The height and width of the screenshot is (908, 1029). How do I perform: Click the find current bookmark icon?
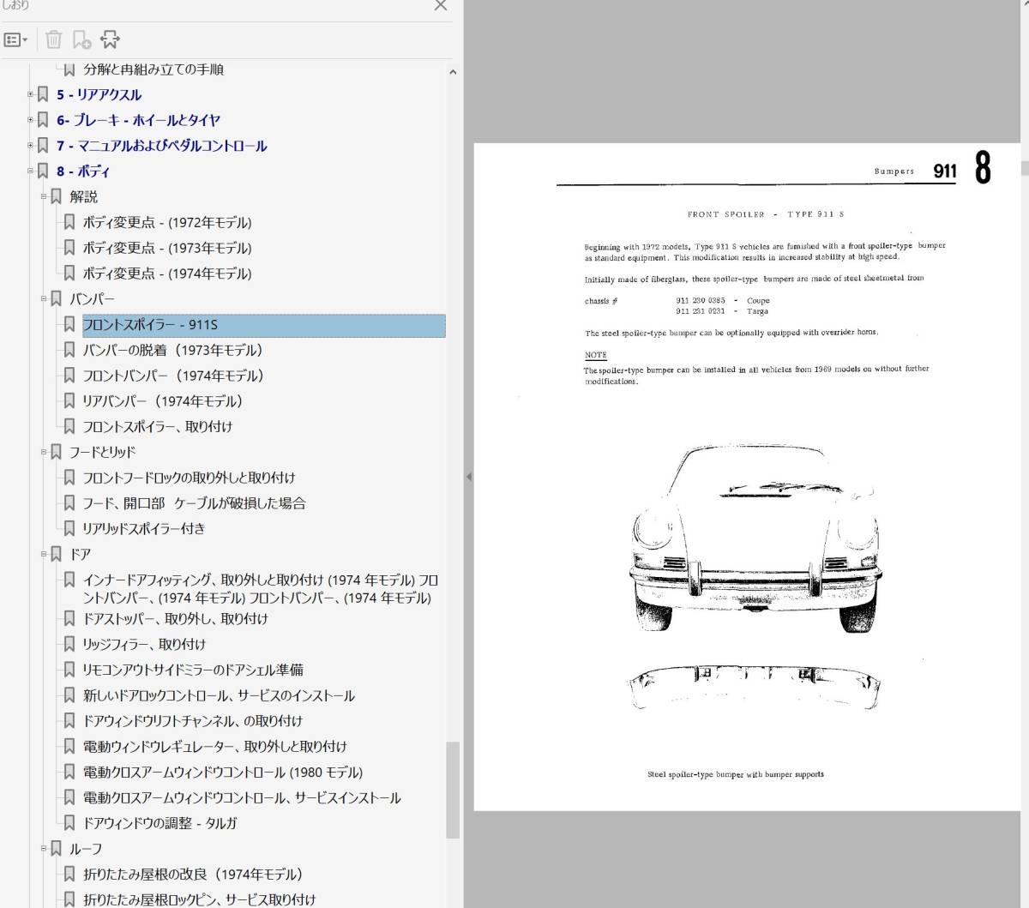coord(110,39)
